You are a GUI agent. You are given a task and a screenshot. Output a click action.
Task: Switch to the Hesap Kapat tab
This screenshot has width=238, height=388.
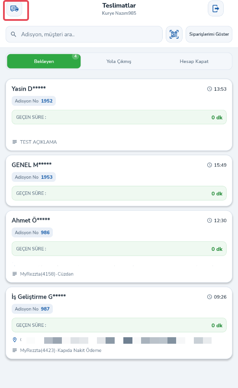pos(194,61)
